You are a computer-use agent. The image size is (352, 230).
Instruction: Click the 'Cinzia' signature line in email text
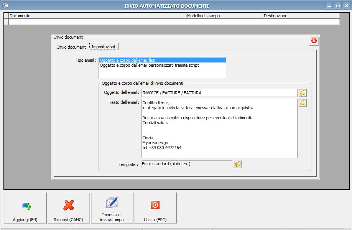(148, 138)
